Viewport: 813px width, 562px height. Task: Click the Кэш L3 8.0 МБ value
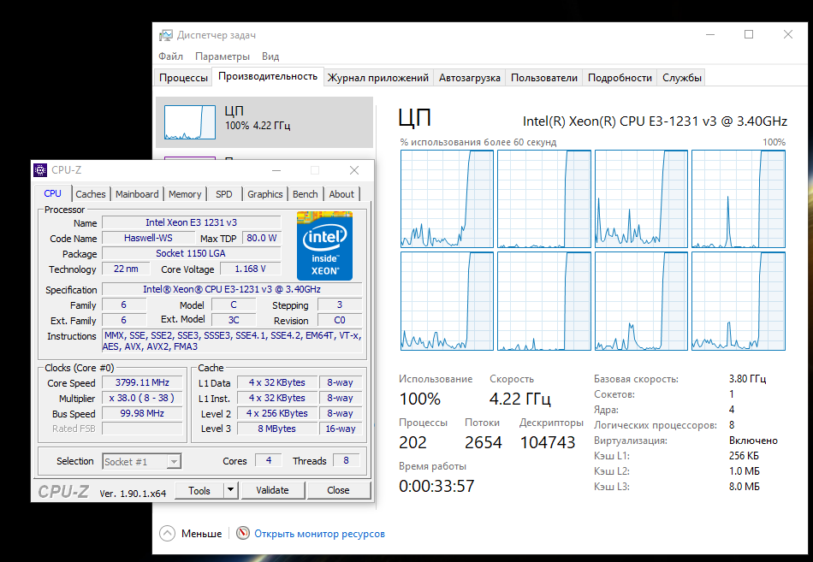pos(744,487)
